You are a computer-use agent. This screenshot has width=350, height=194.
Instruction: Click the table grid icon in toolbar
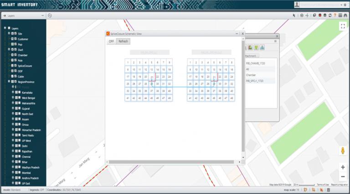point(340,16)
